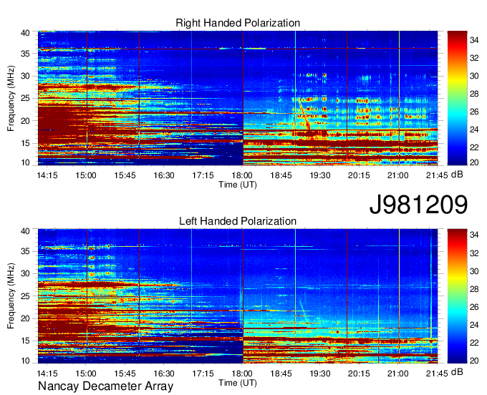Click 22 dB tick on Right Handed color bar

tap(474, 147)
